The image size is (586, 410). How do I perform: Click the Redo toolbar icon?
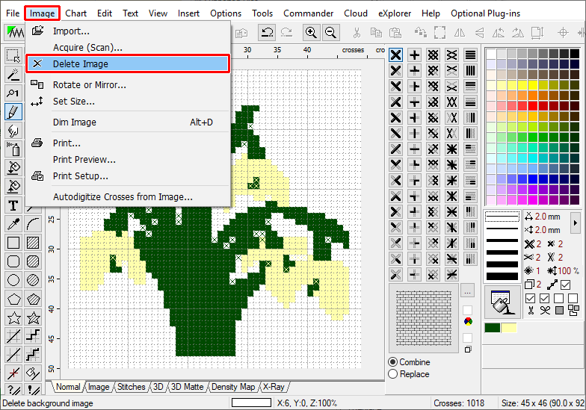(287, 33)
